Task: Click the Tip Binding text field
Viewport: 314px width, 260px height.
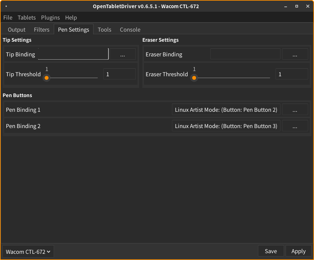Action: (x=73, y=54)
